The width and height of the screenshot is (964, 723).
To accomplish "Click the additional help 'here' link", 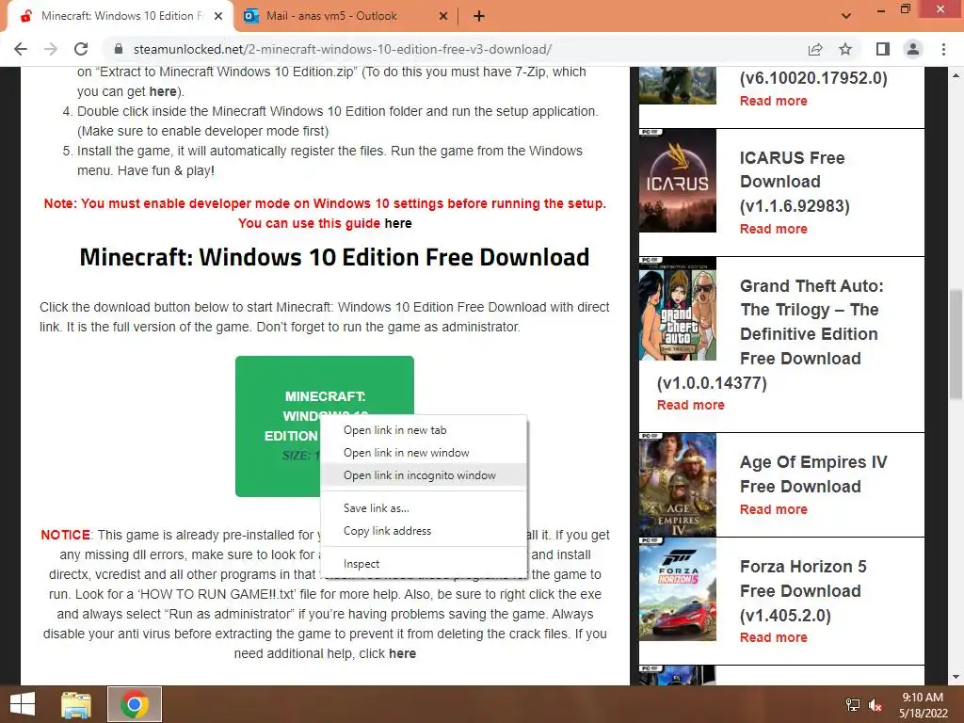I will point(402,653).
